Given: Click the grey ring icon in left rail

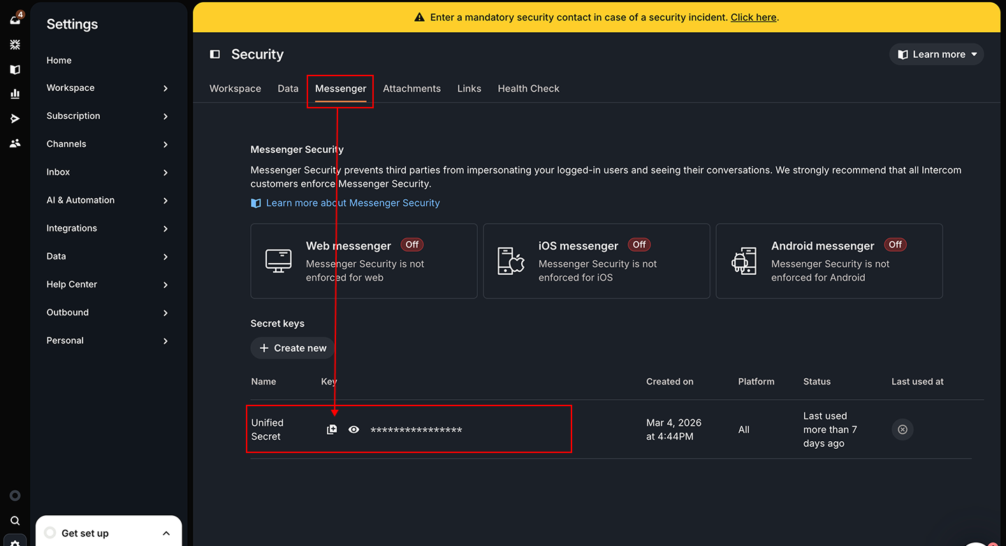Looking at the screenshot, I should (x=15, y=496).
